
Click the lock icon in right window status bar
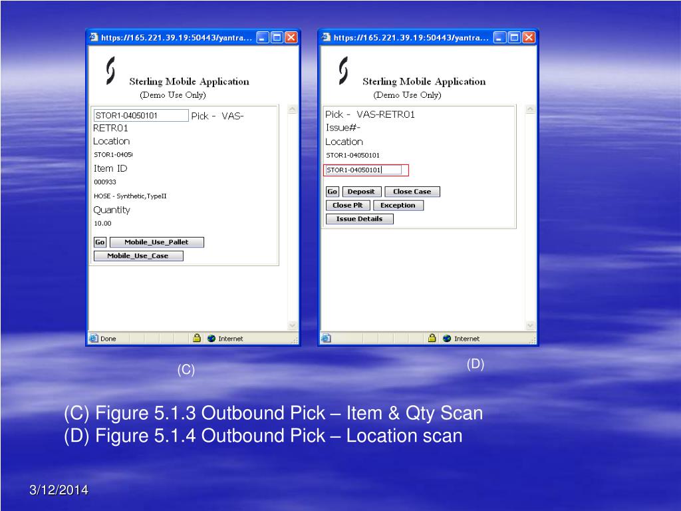432,337
